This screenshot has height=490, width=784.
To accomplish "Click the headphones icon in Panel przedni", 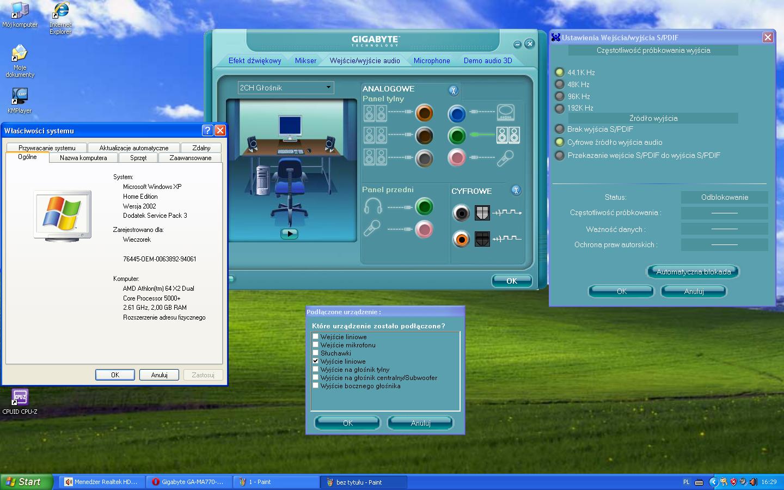I will pos(373,206).
